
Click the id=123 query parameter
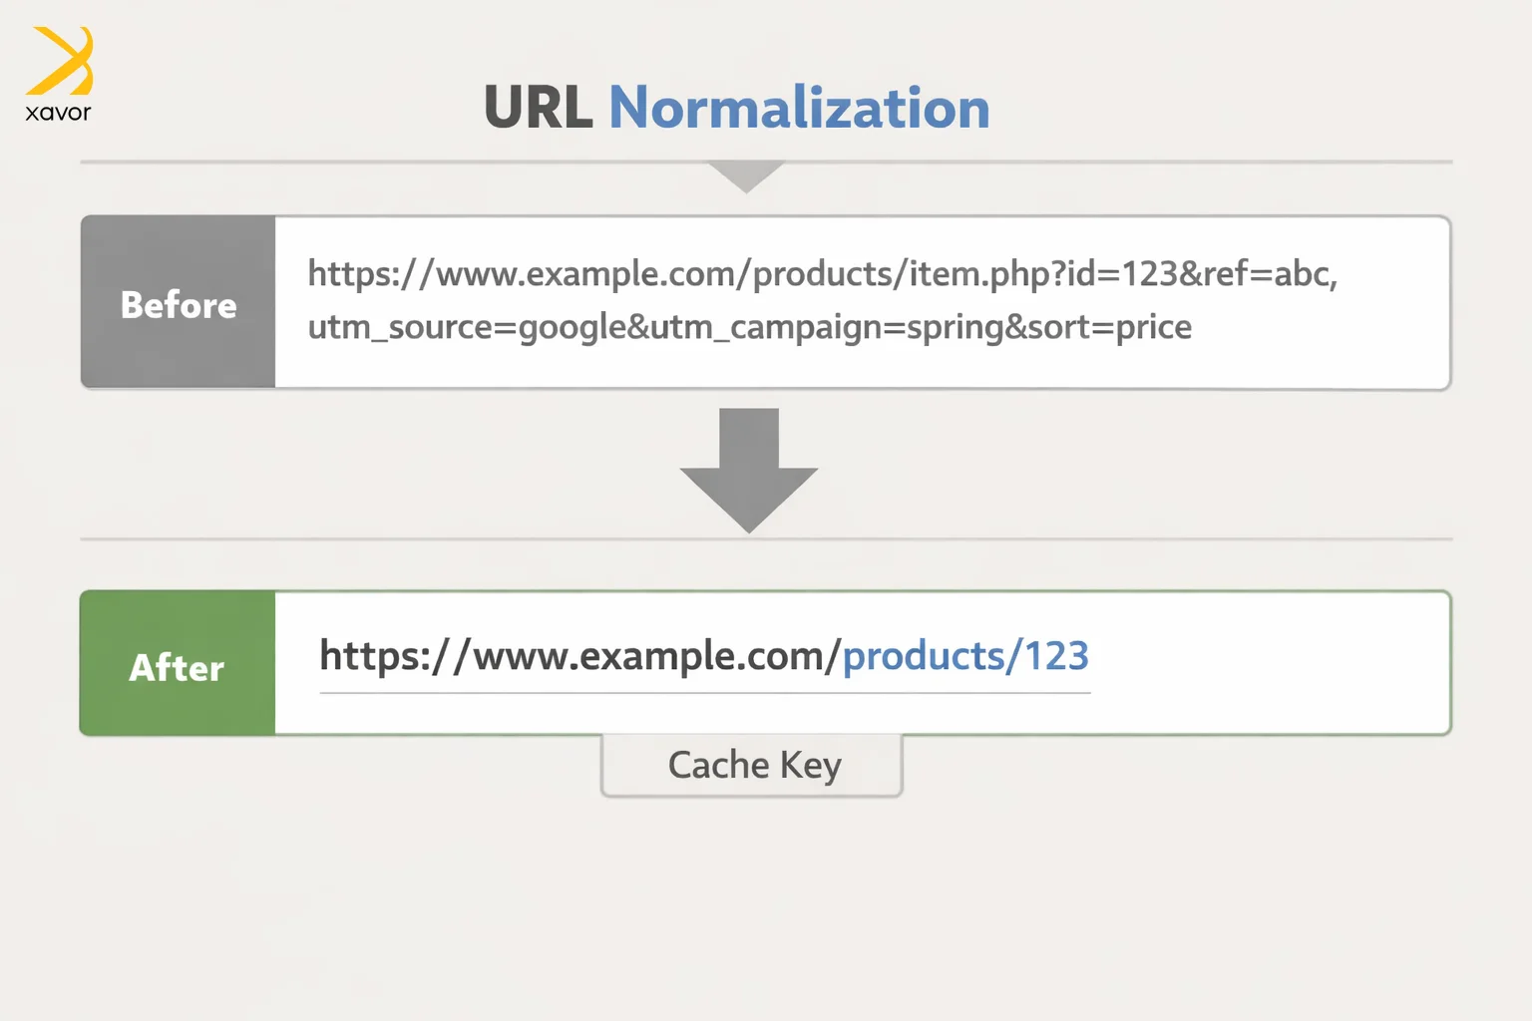(x=1122, y=273)
